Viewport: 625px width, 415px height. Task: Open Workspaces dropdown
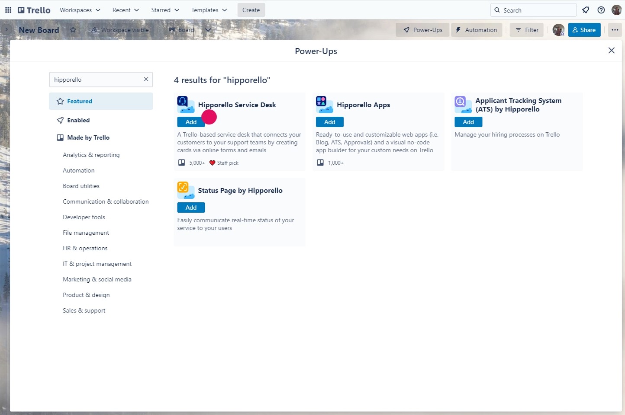(x=80, y=10)
